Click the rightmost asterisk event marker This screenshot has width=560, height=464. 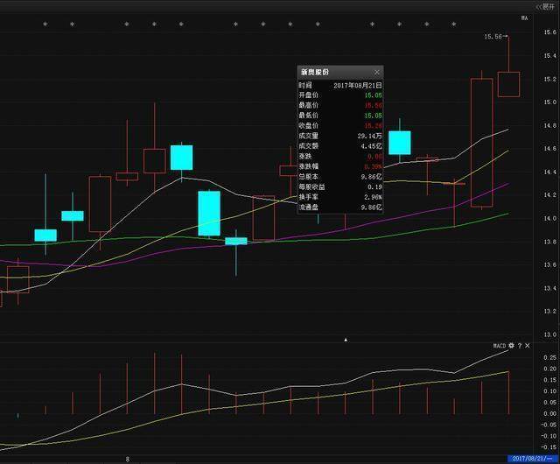(x=452, y=25)
